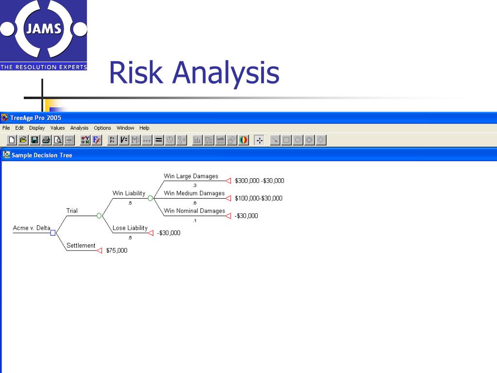Click the large V= define variable icon

coord(124,140)
